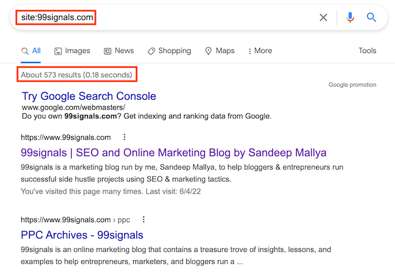Select the All results tab
The height and width of the screenshot is (275, 395).
pos(31,51)
